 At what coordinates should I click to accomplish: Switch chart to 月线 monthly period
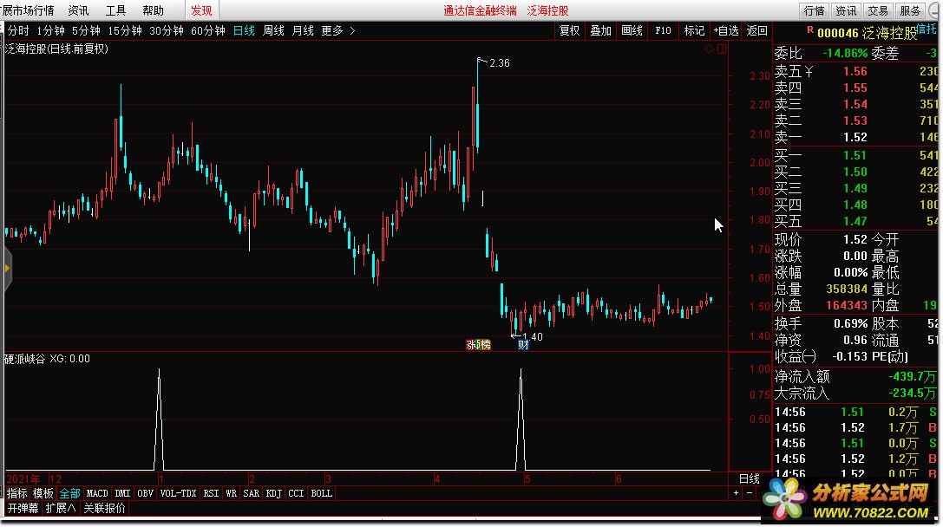303,30
